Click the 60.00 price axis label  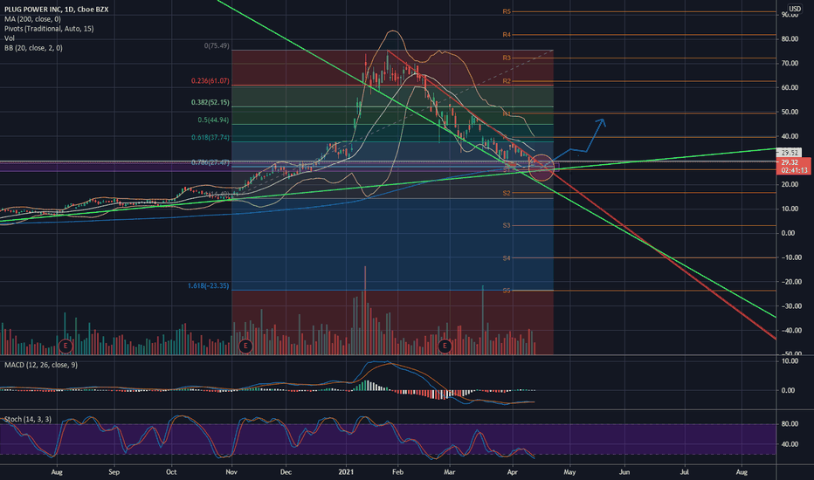[x=790, y=87]
